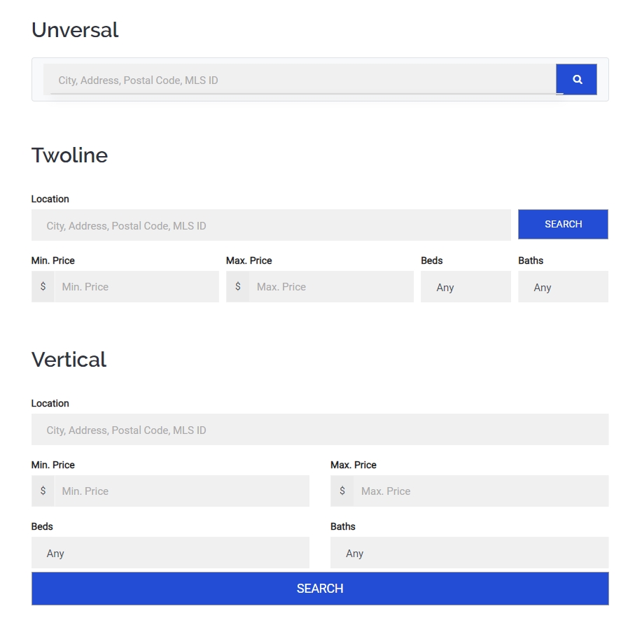Open the Baths dropdown in Twoline section
The image size is (628, 625).
click(563, 287)
